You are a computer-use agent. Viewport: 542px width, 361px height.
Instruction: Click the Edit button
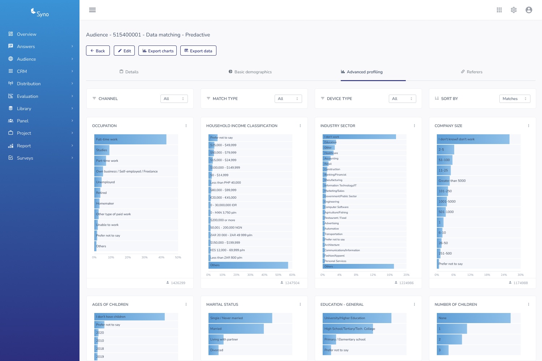(124, 51)
